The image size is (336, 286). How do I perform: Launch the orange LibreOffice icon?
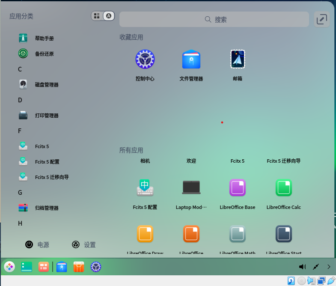pos(191,234)
